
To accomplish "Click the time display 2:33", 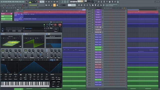I will click(x=65, y=2).
